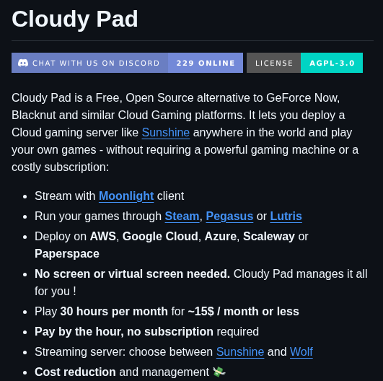Click "No screen or virtual screen needed." text
Screen dimensions: 383x381
[133, 273]
